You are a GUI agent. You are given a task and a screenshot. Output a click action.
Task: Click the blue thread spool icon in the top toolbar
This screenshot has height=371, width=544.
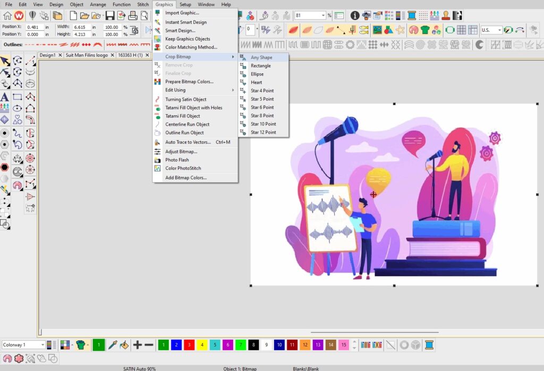[x=412, y=15]
